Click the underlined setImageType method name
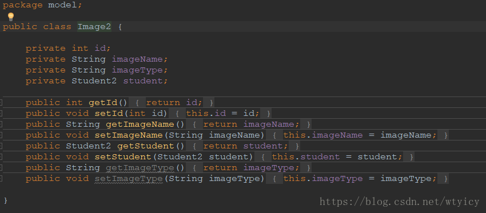 tap(129, 179)
